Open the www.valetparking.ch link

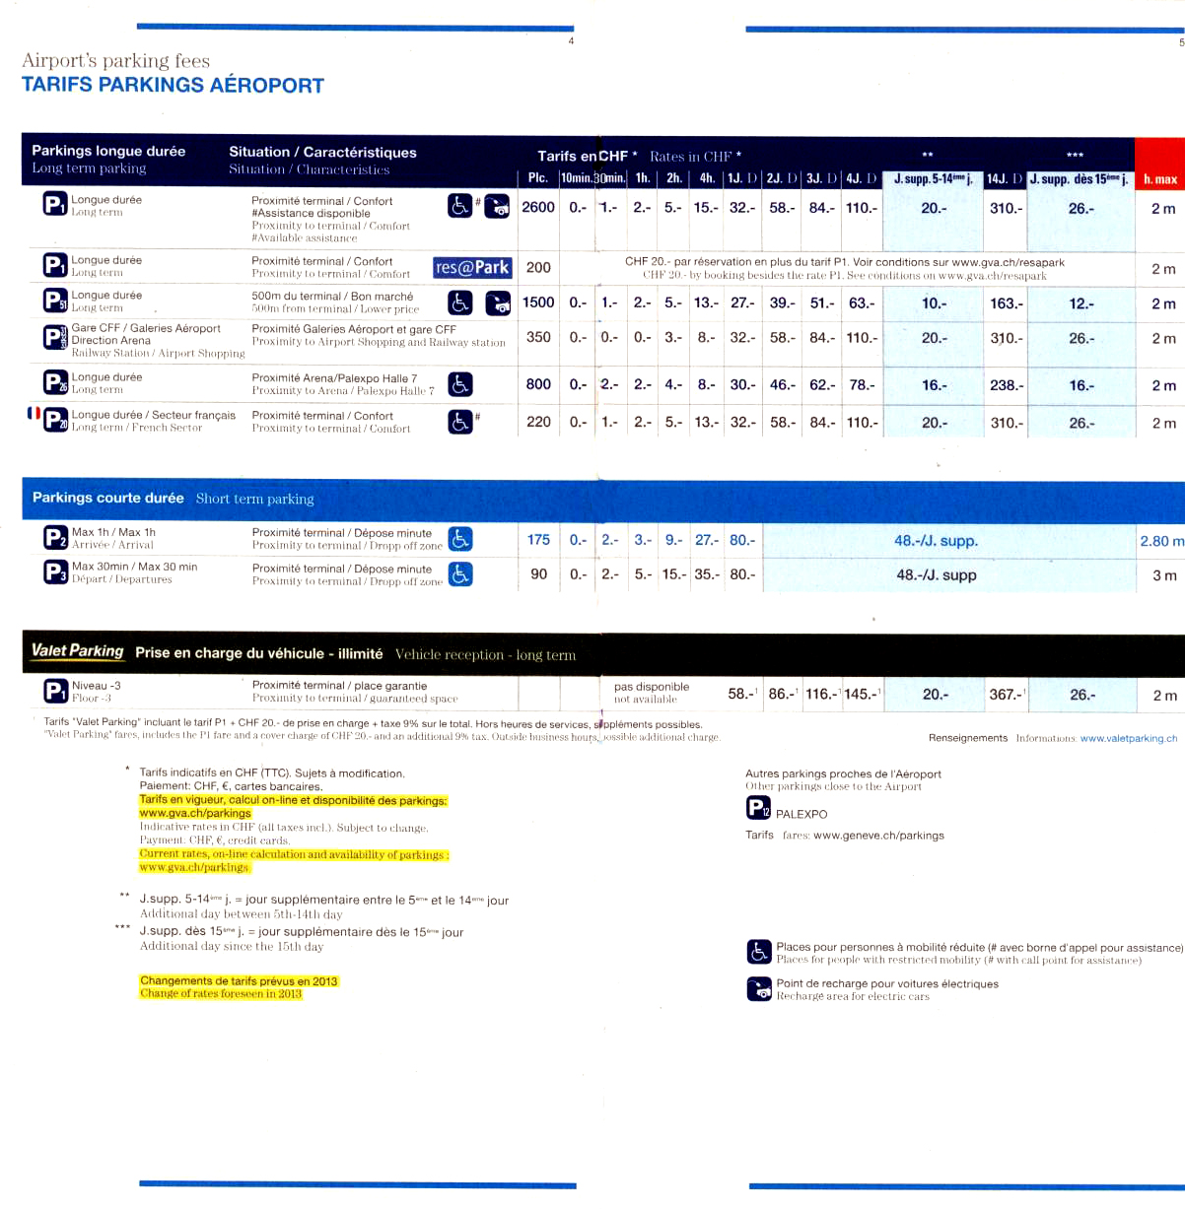tap(1128, 738)
